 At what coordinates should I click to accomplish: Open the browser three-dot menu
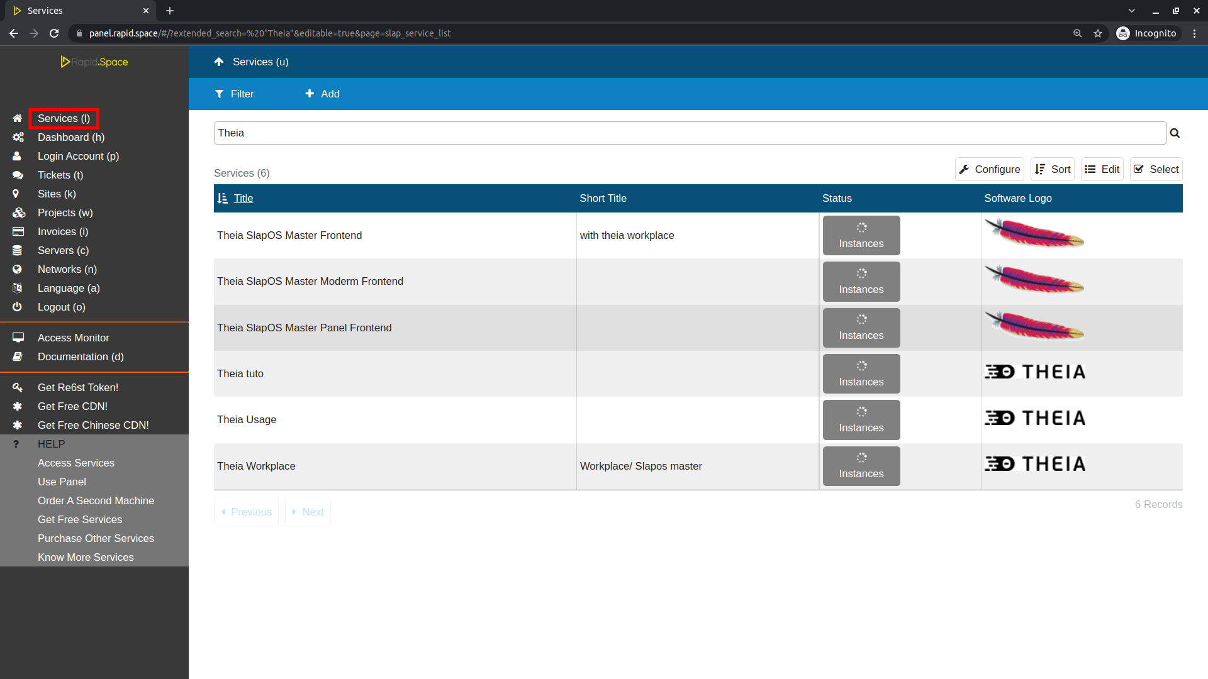click(x=1195, y=33)
